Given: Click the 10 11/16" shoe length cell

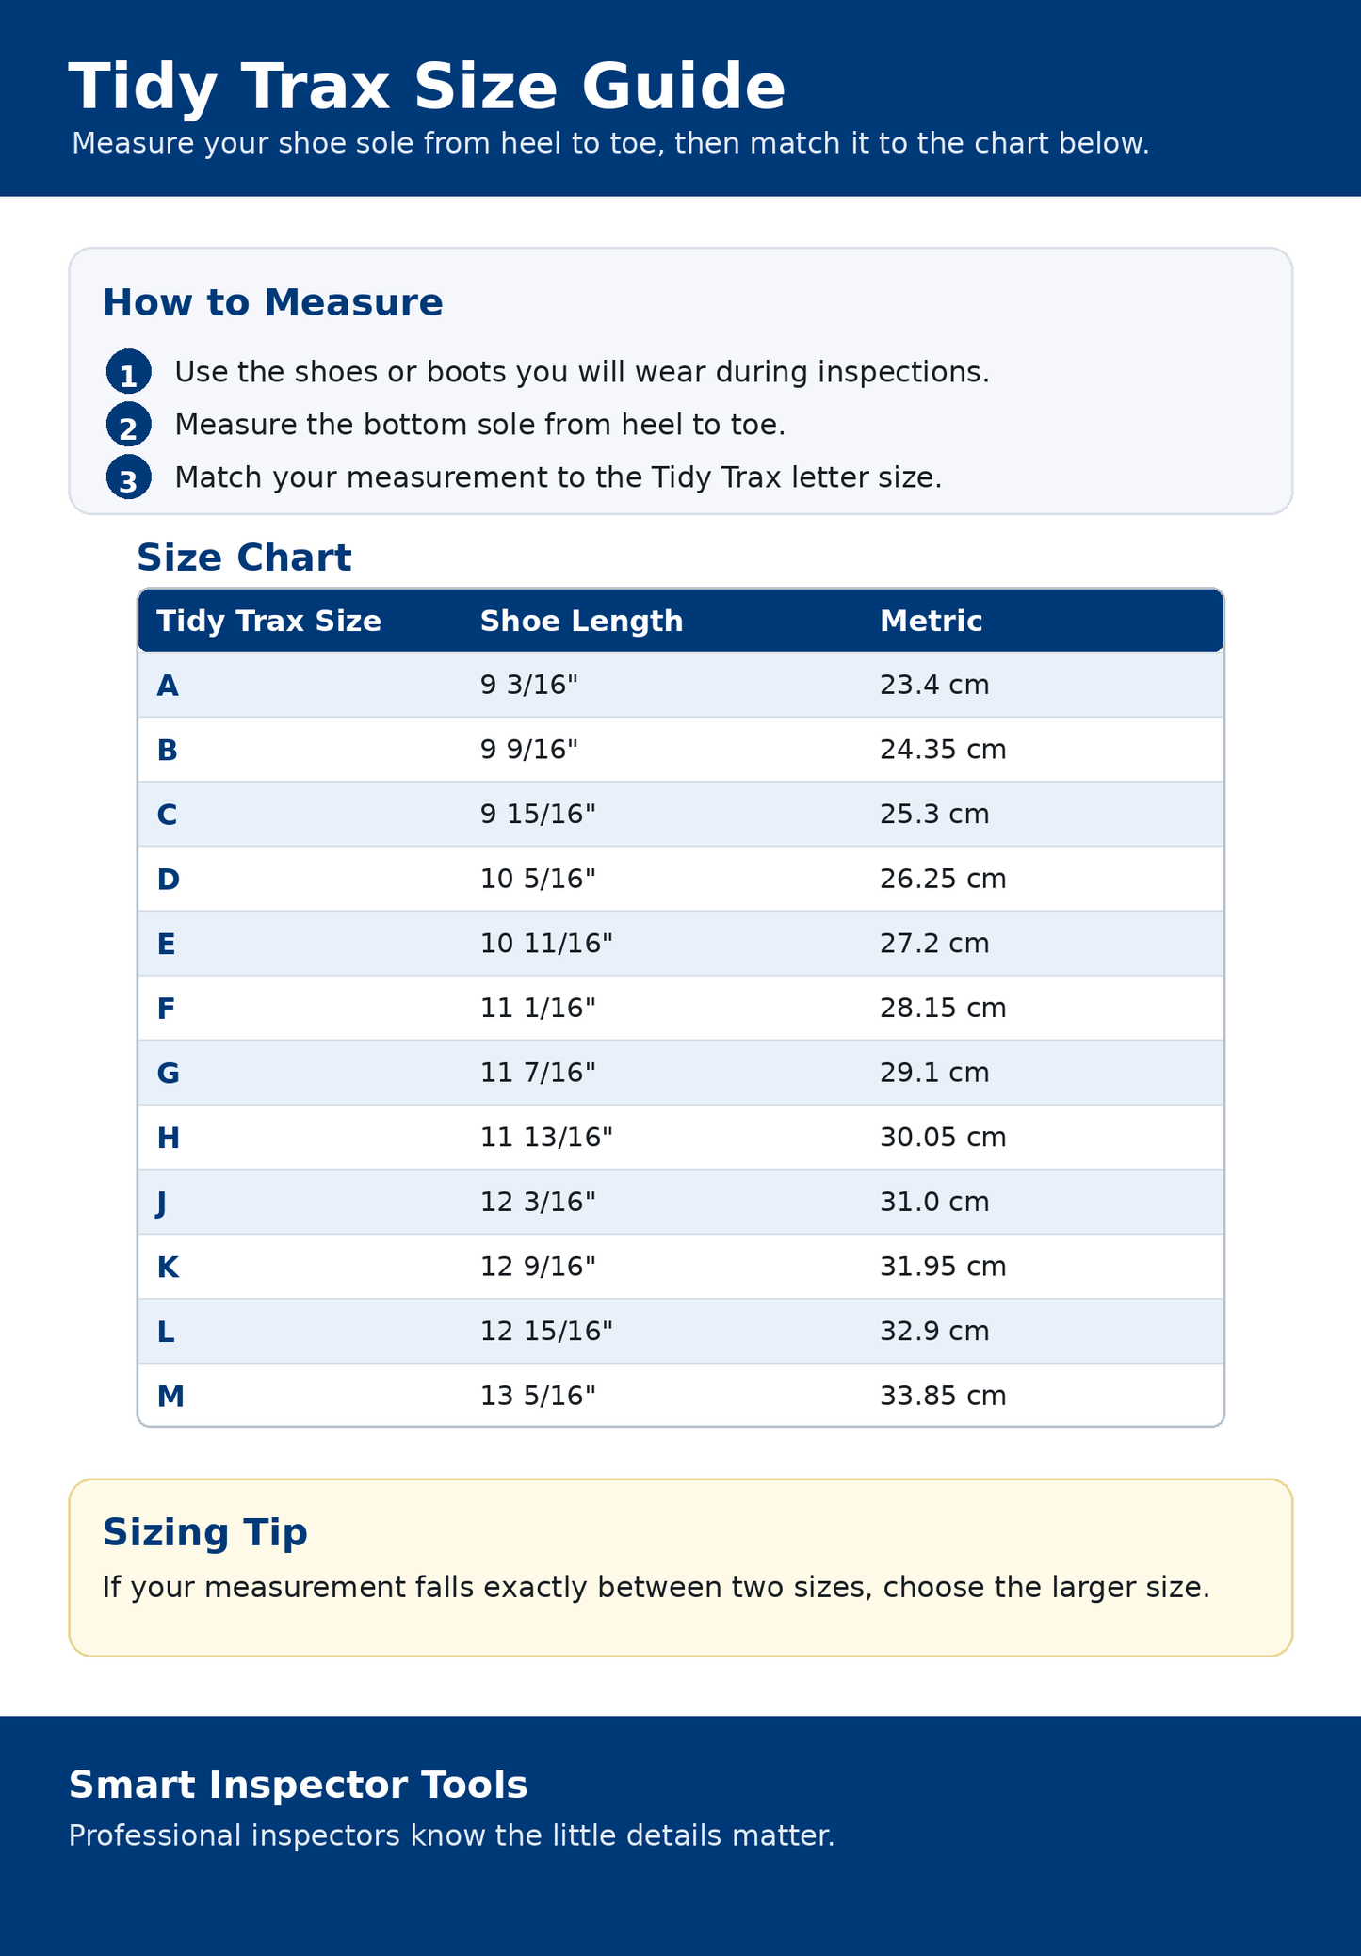Looking at the screenshot, I should point(546,943).
